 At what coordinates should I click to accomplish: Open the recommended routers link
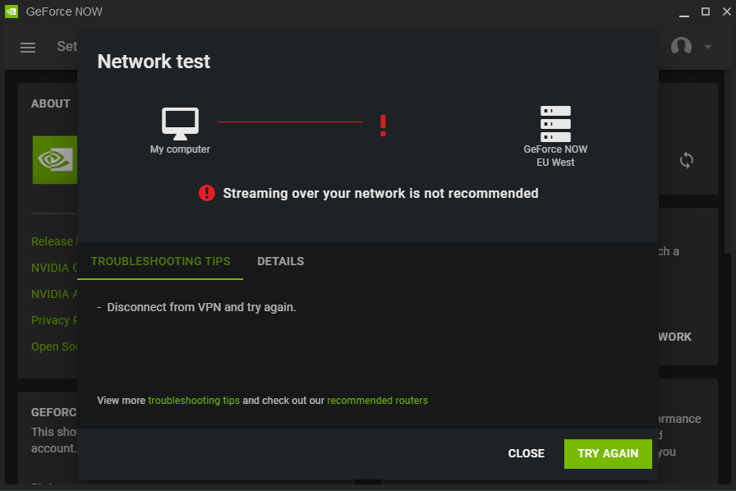tap(377, 401)
